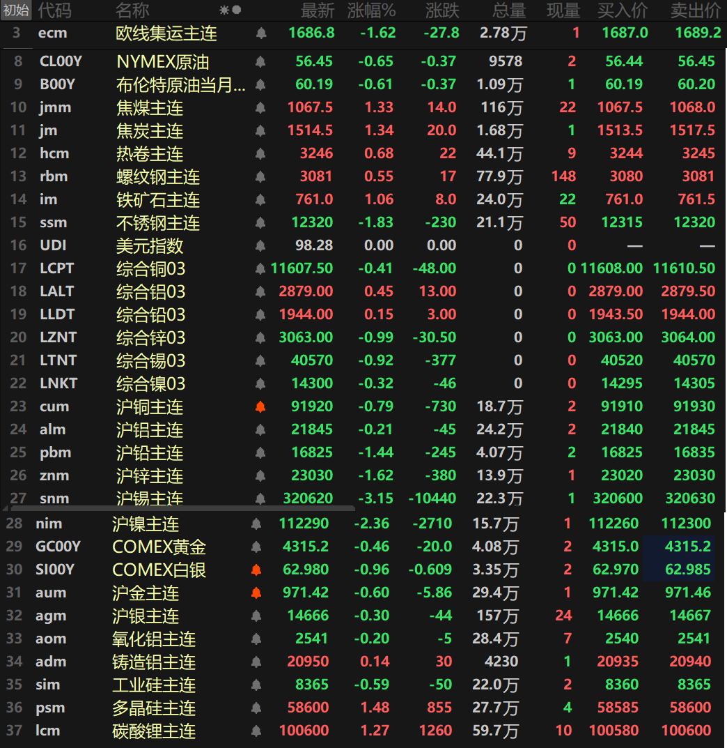Click the current volume 148 of 螺纹钢主连
The width and height of the screenshot is (727, 748).
tap(563, 176)
